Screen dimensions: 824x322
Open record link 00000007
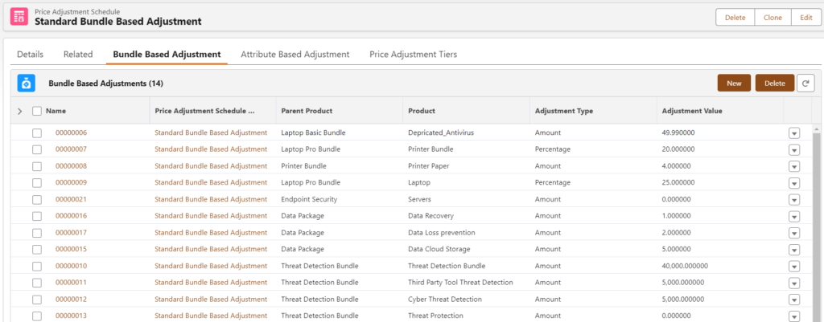[x=71, y=149]
